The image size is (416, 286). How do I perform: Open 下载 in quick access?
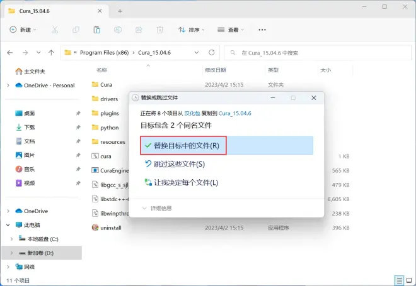(25, 127)
